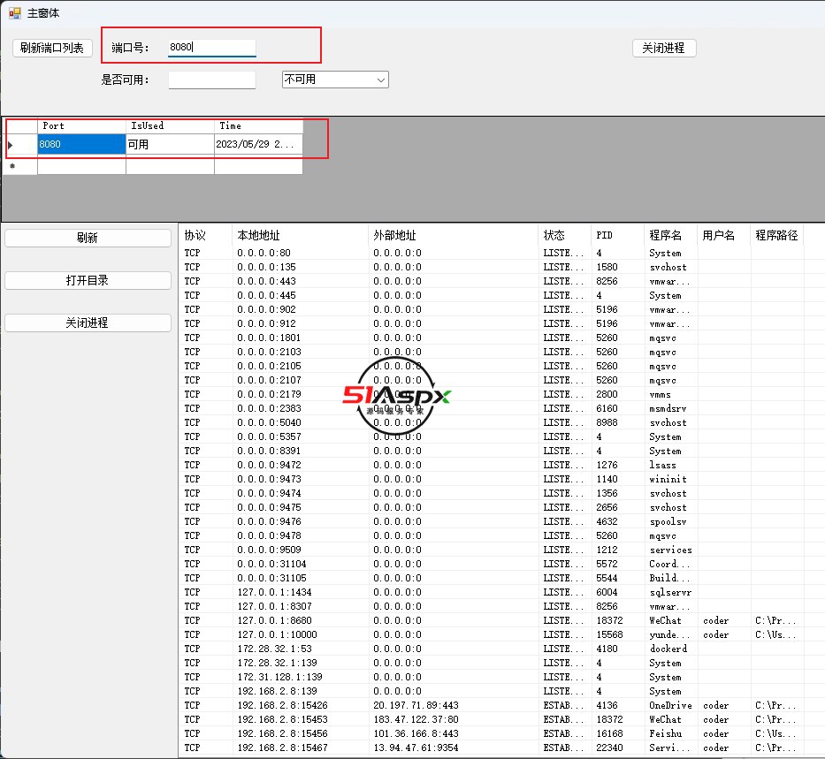Select row with local address 127.0.0.1:1434
This screenshot has height=759, width=825.
tap(492, 592)
